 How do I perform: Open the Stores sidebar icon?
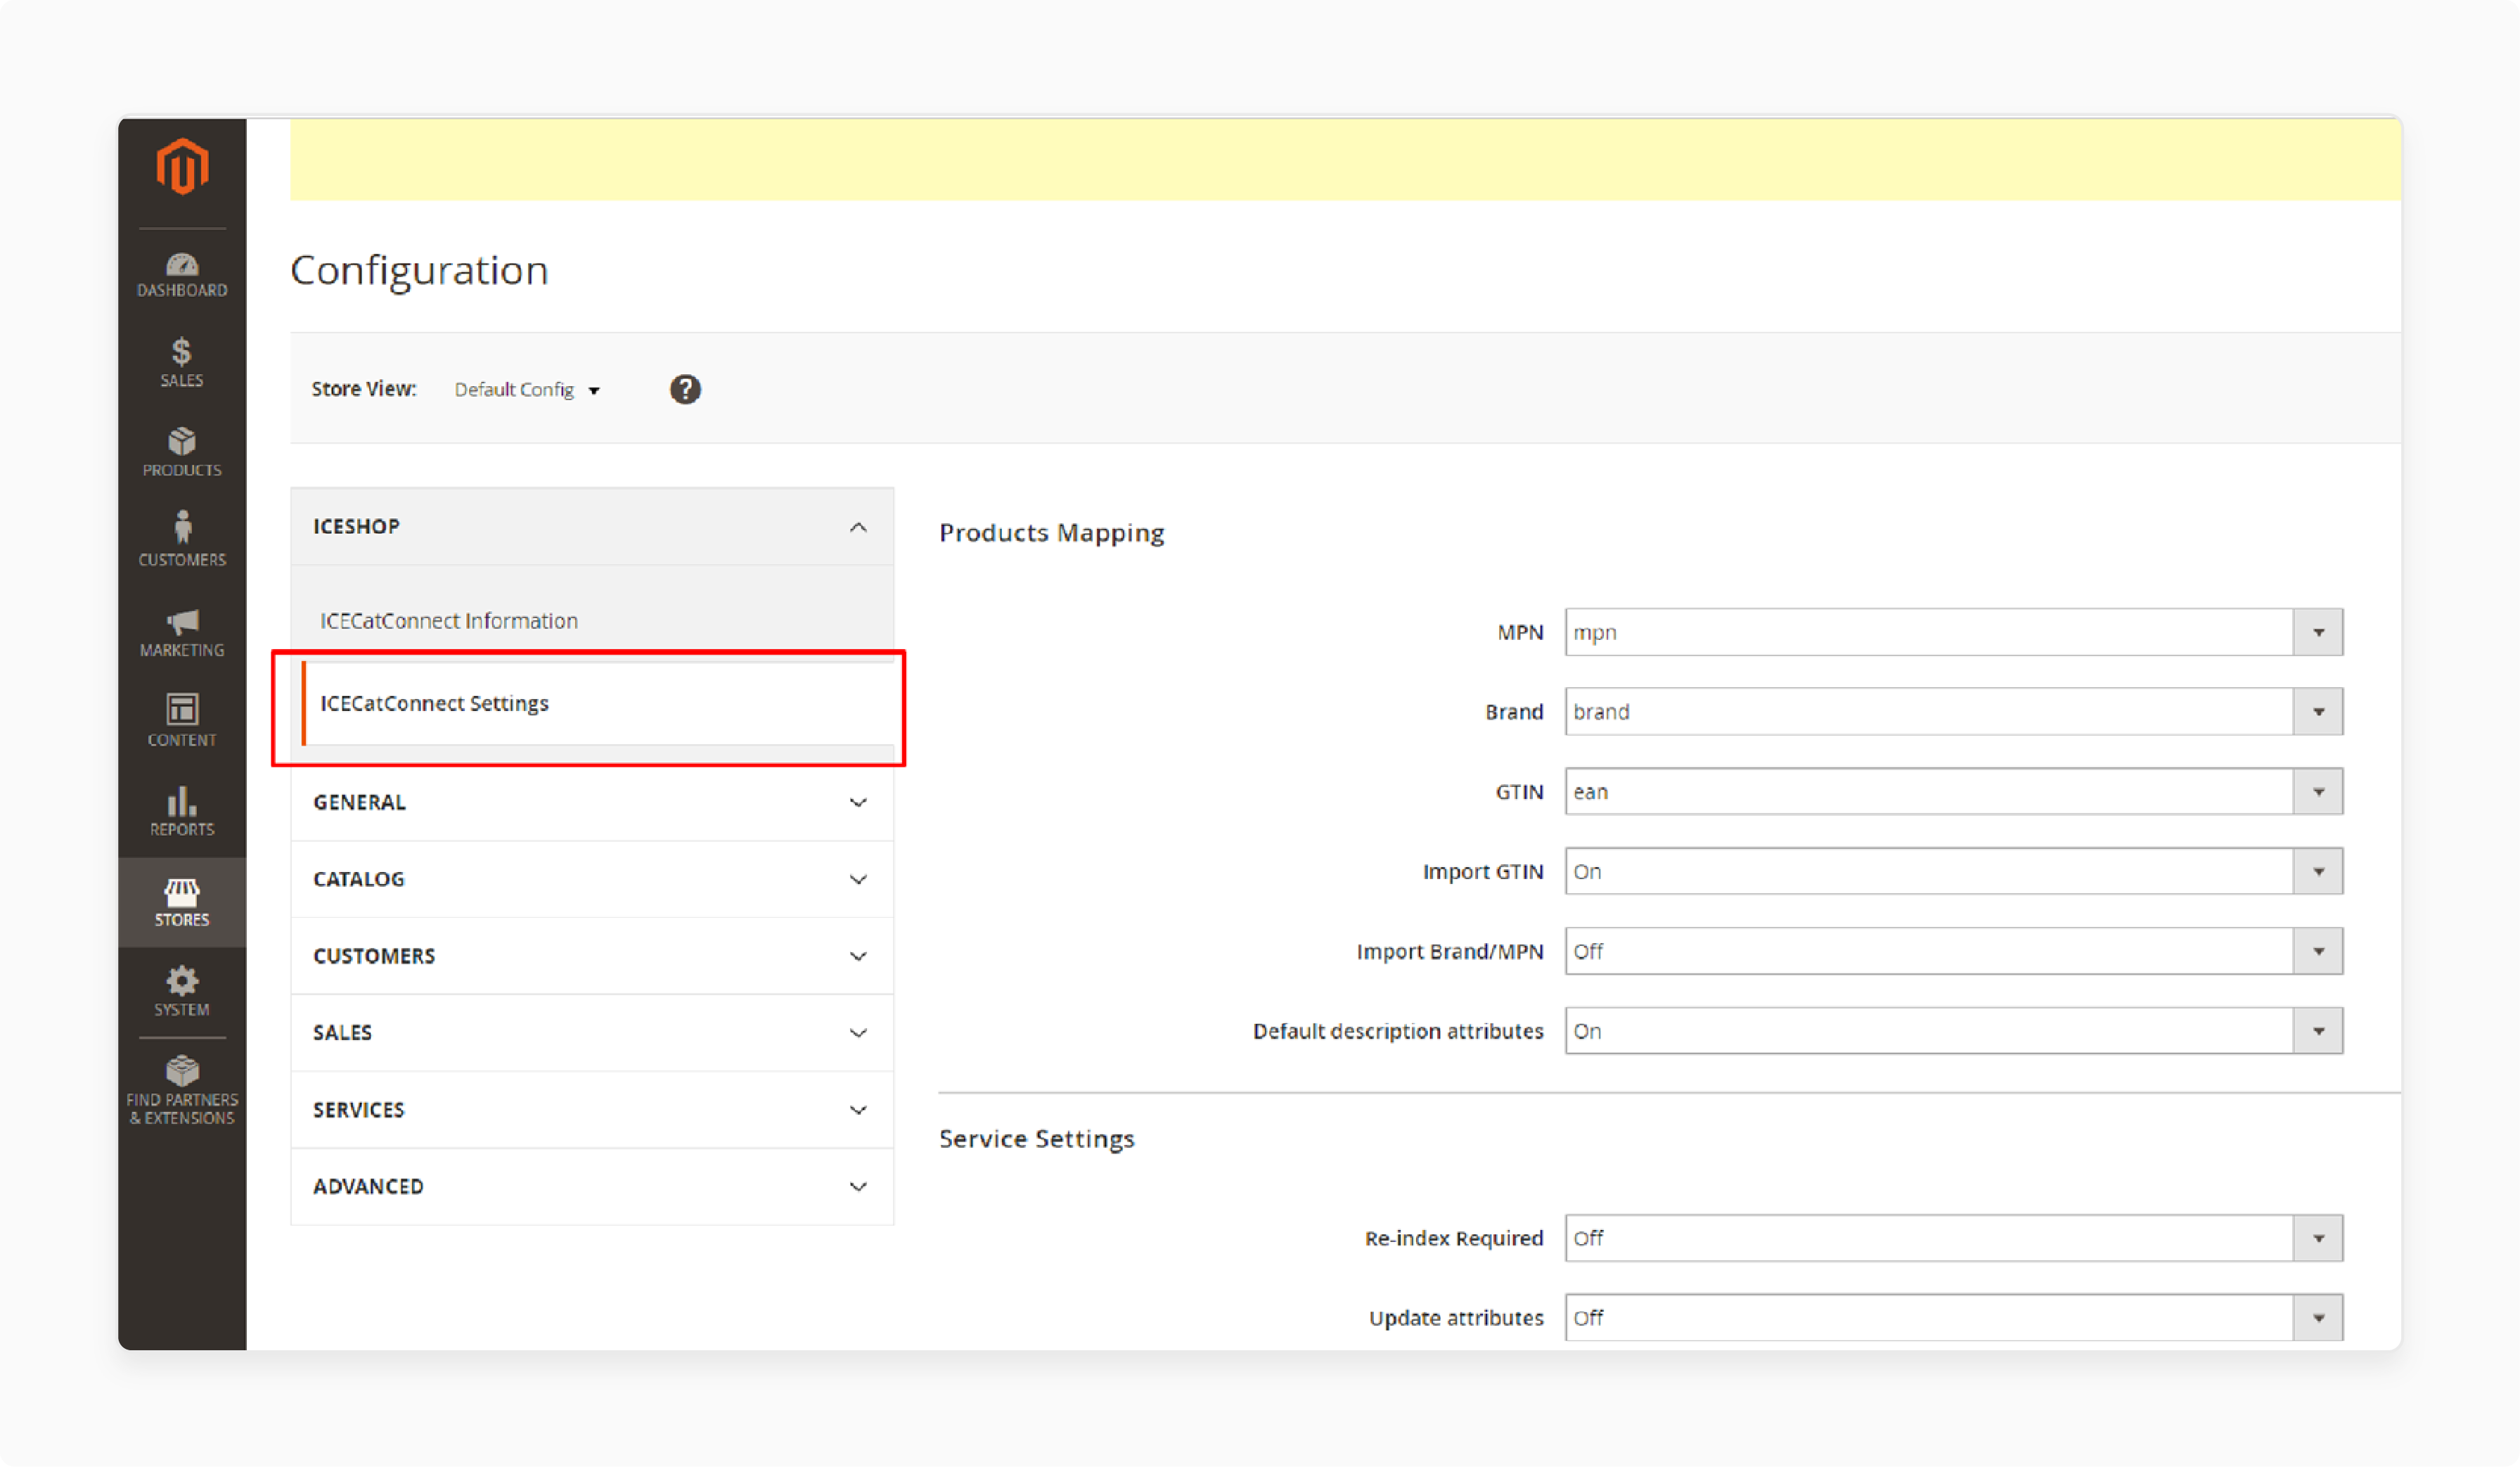182,902
